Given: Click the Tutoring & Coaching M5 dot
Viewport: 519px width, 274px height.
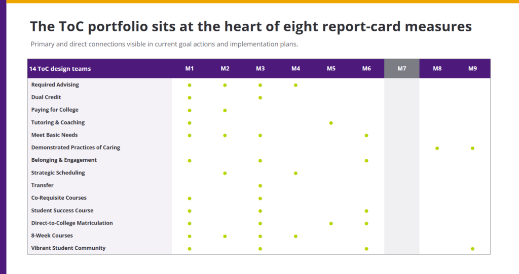Looking at the screenshot, I should 331,123.
